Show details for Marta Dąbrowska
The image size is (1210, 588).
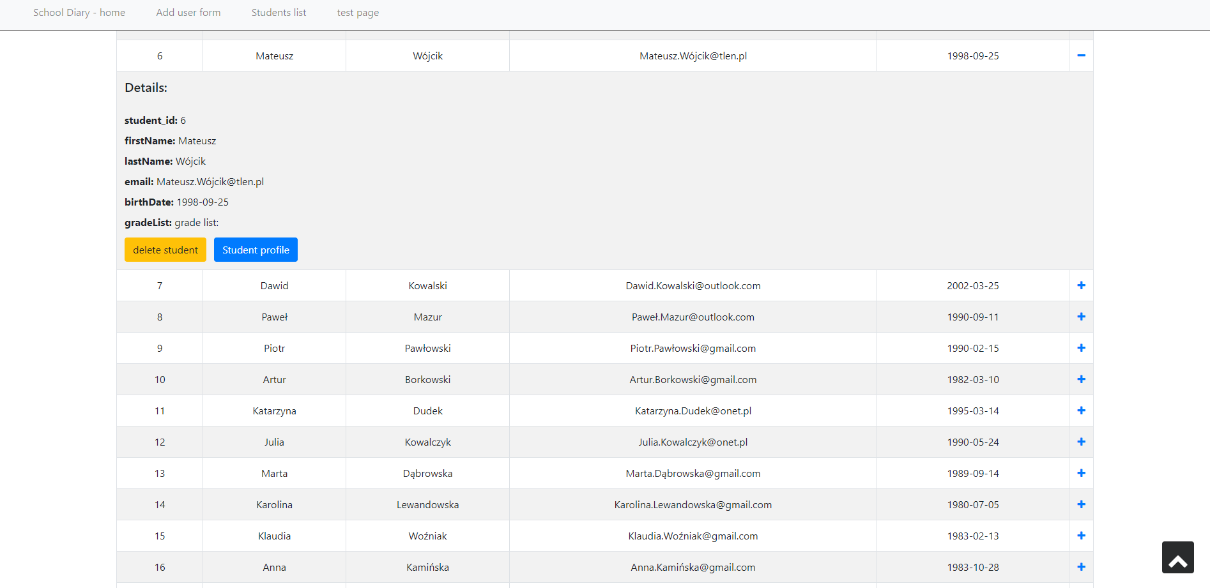coord(1081,473)
